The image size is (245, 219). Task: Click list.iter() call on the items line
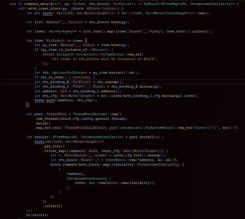(x=94, y=31)
